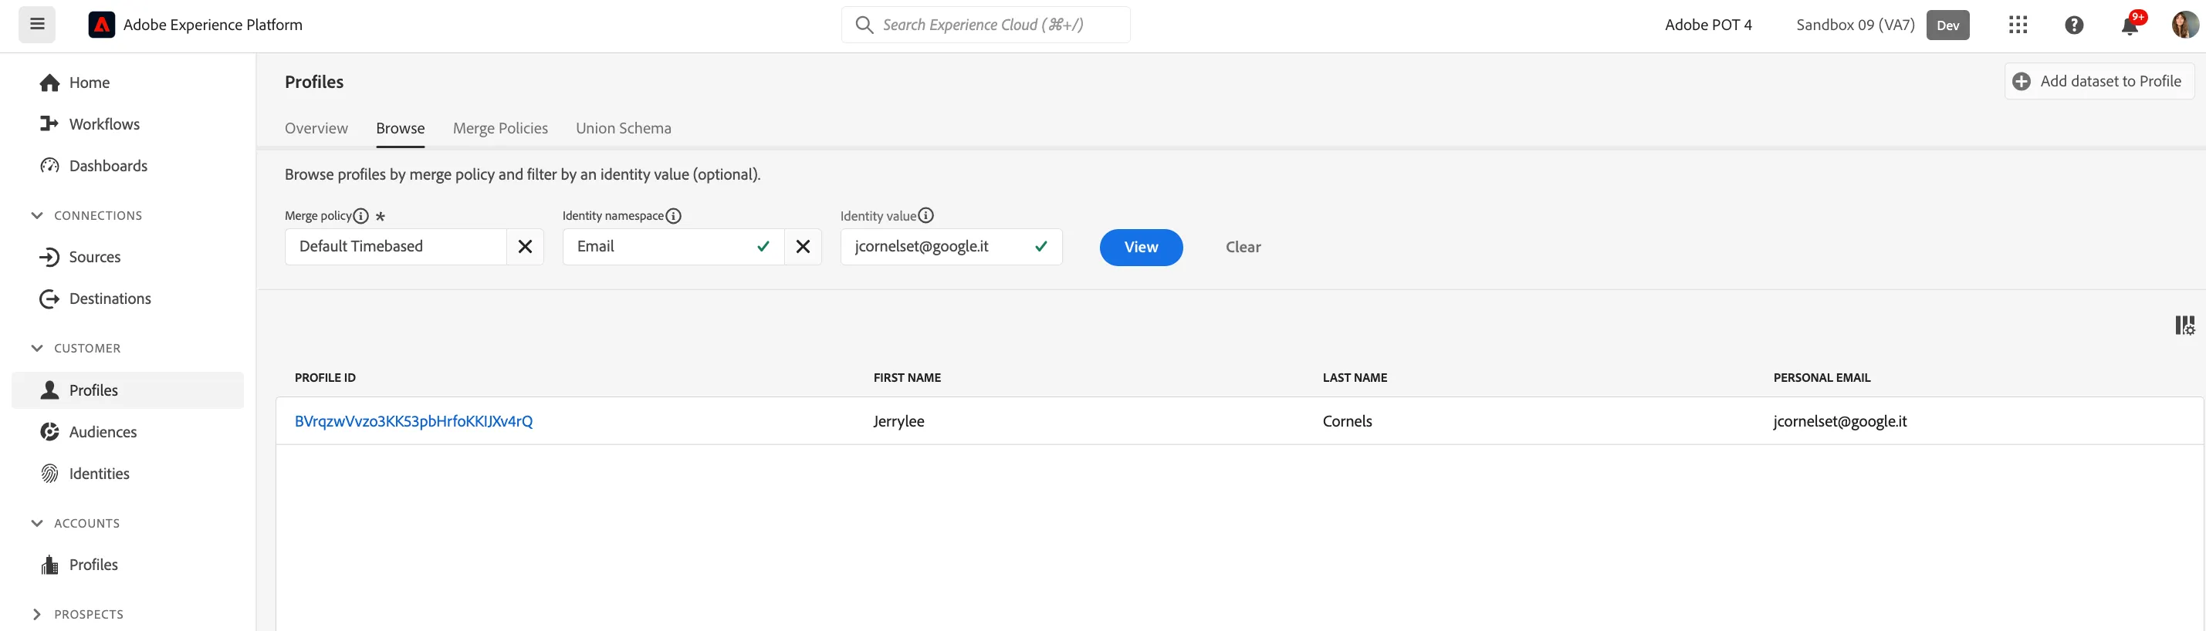The width and height of the screenshot is (2206, 631).
Task: Switch to the Overview tab
Action: [316, 128]
